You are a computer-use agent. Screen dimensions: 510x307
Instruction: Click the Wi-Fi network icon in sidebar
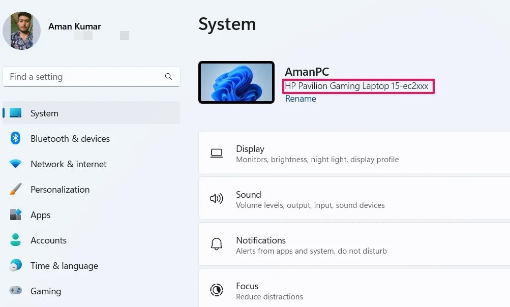point(15,164)
